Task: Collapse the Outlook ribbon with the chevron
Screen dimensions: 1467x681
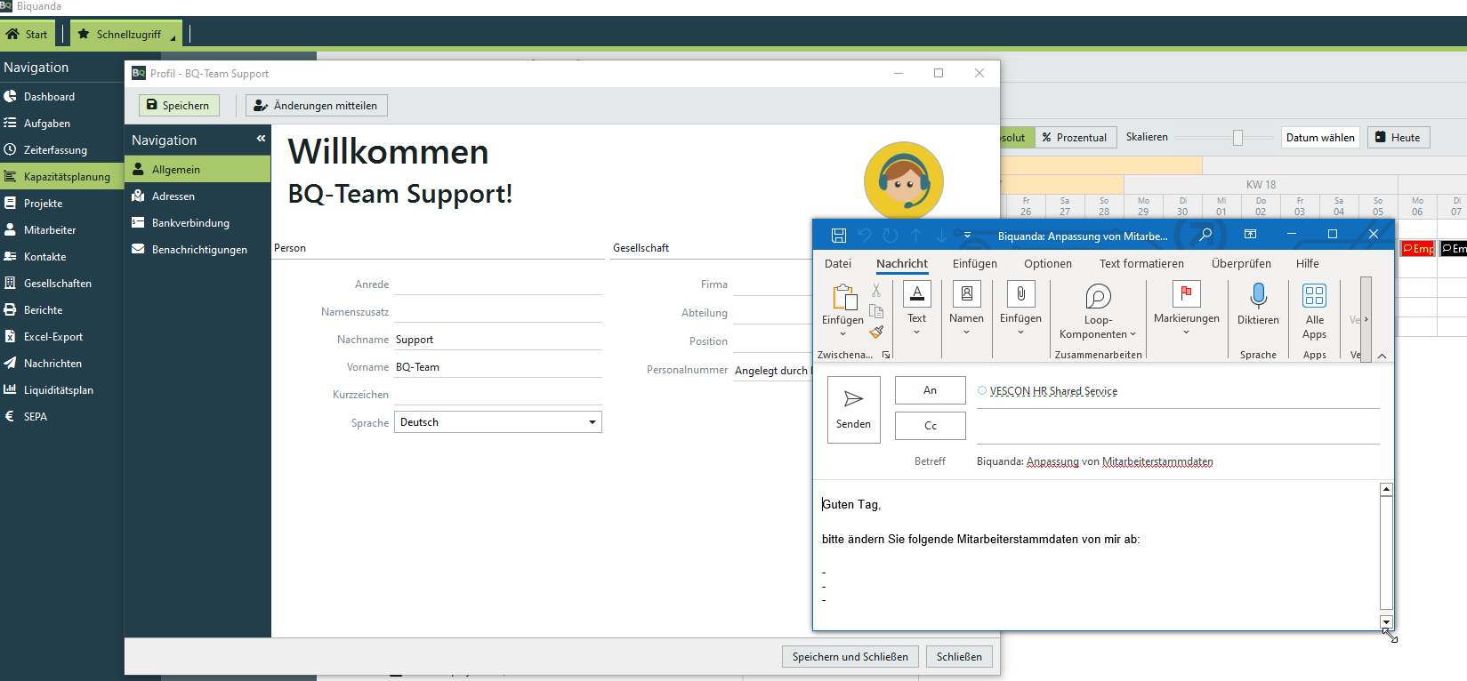Action: pyautogui.click(x=1382, y=356)
